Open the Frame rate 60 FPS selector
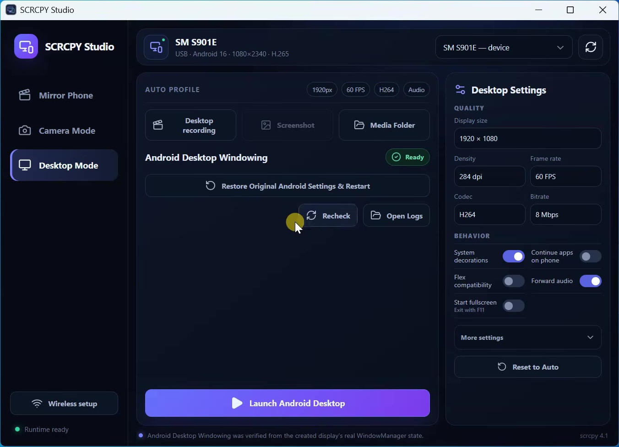 point(566,176)
